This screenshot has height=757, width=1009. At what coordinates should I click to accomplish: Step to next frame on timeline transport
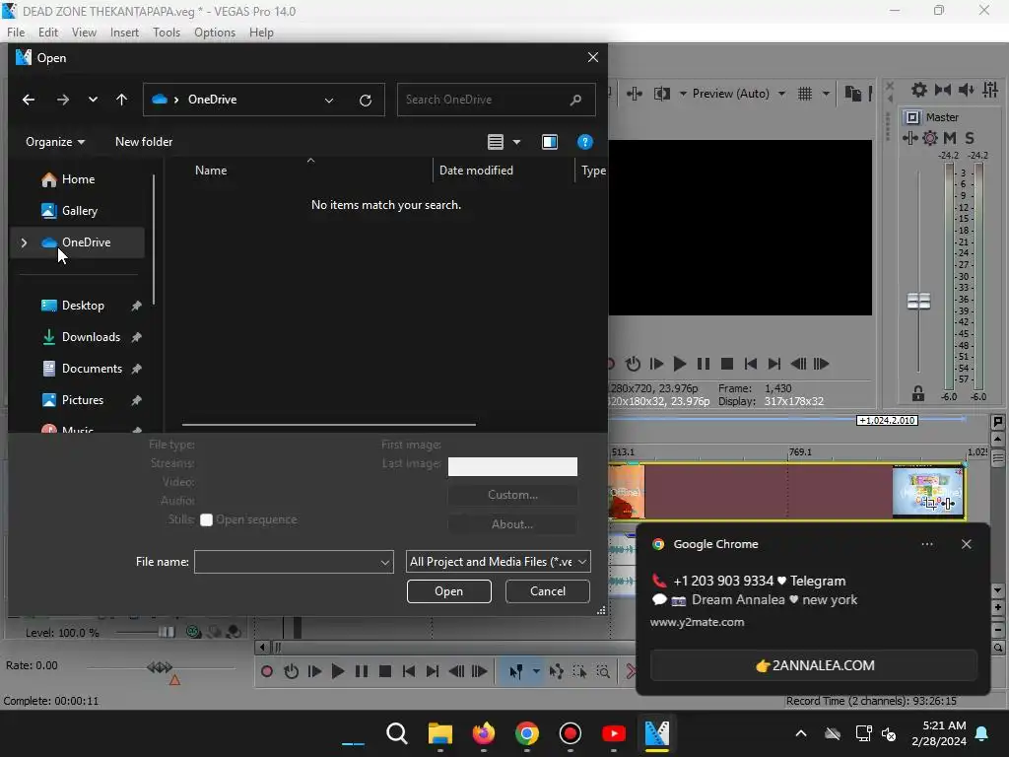click(x=480, y=672)
